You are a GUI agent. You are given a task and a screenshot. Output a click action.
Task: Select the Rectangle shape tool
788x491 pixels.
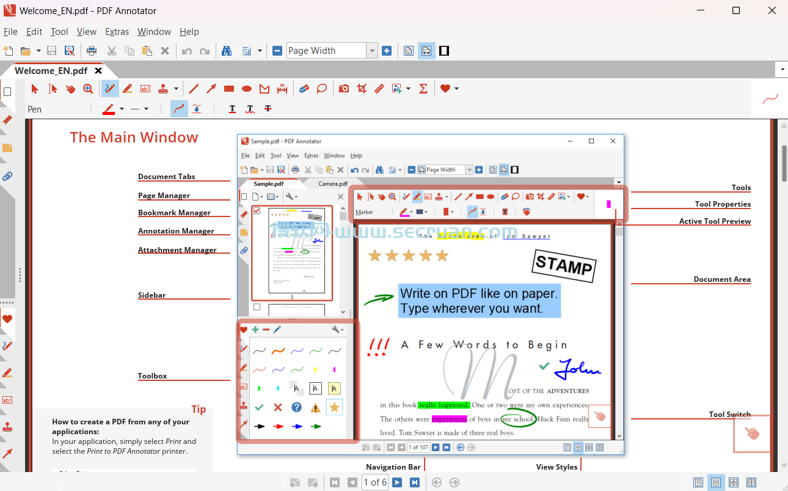click(229, 89)
